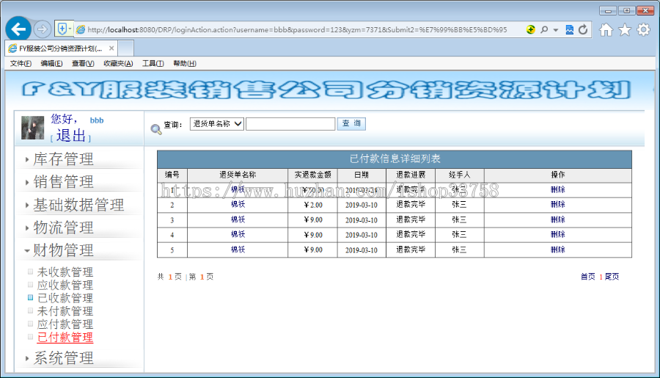
Task: Click 张三 handler cell in row 5
Action: point(459,250)
